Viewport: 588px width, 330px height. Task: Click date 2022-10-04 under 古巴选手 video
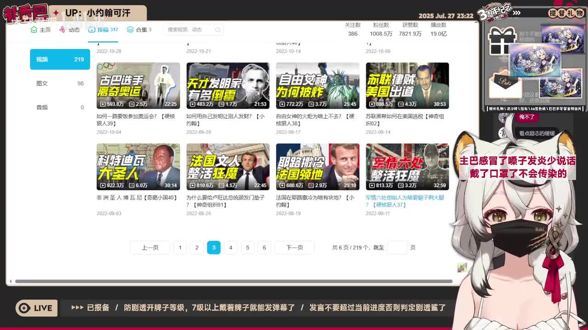(109, 132)
